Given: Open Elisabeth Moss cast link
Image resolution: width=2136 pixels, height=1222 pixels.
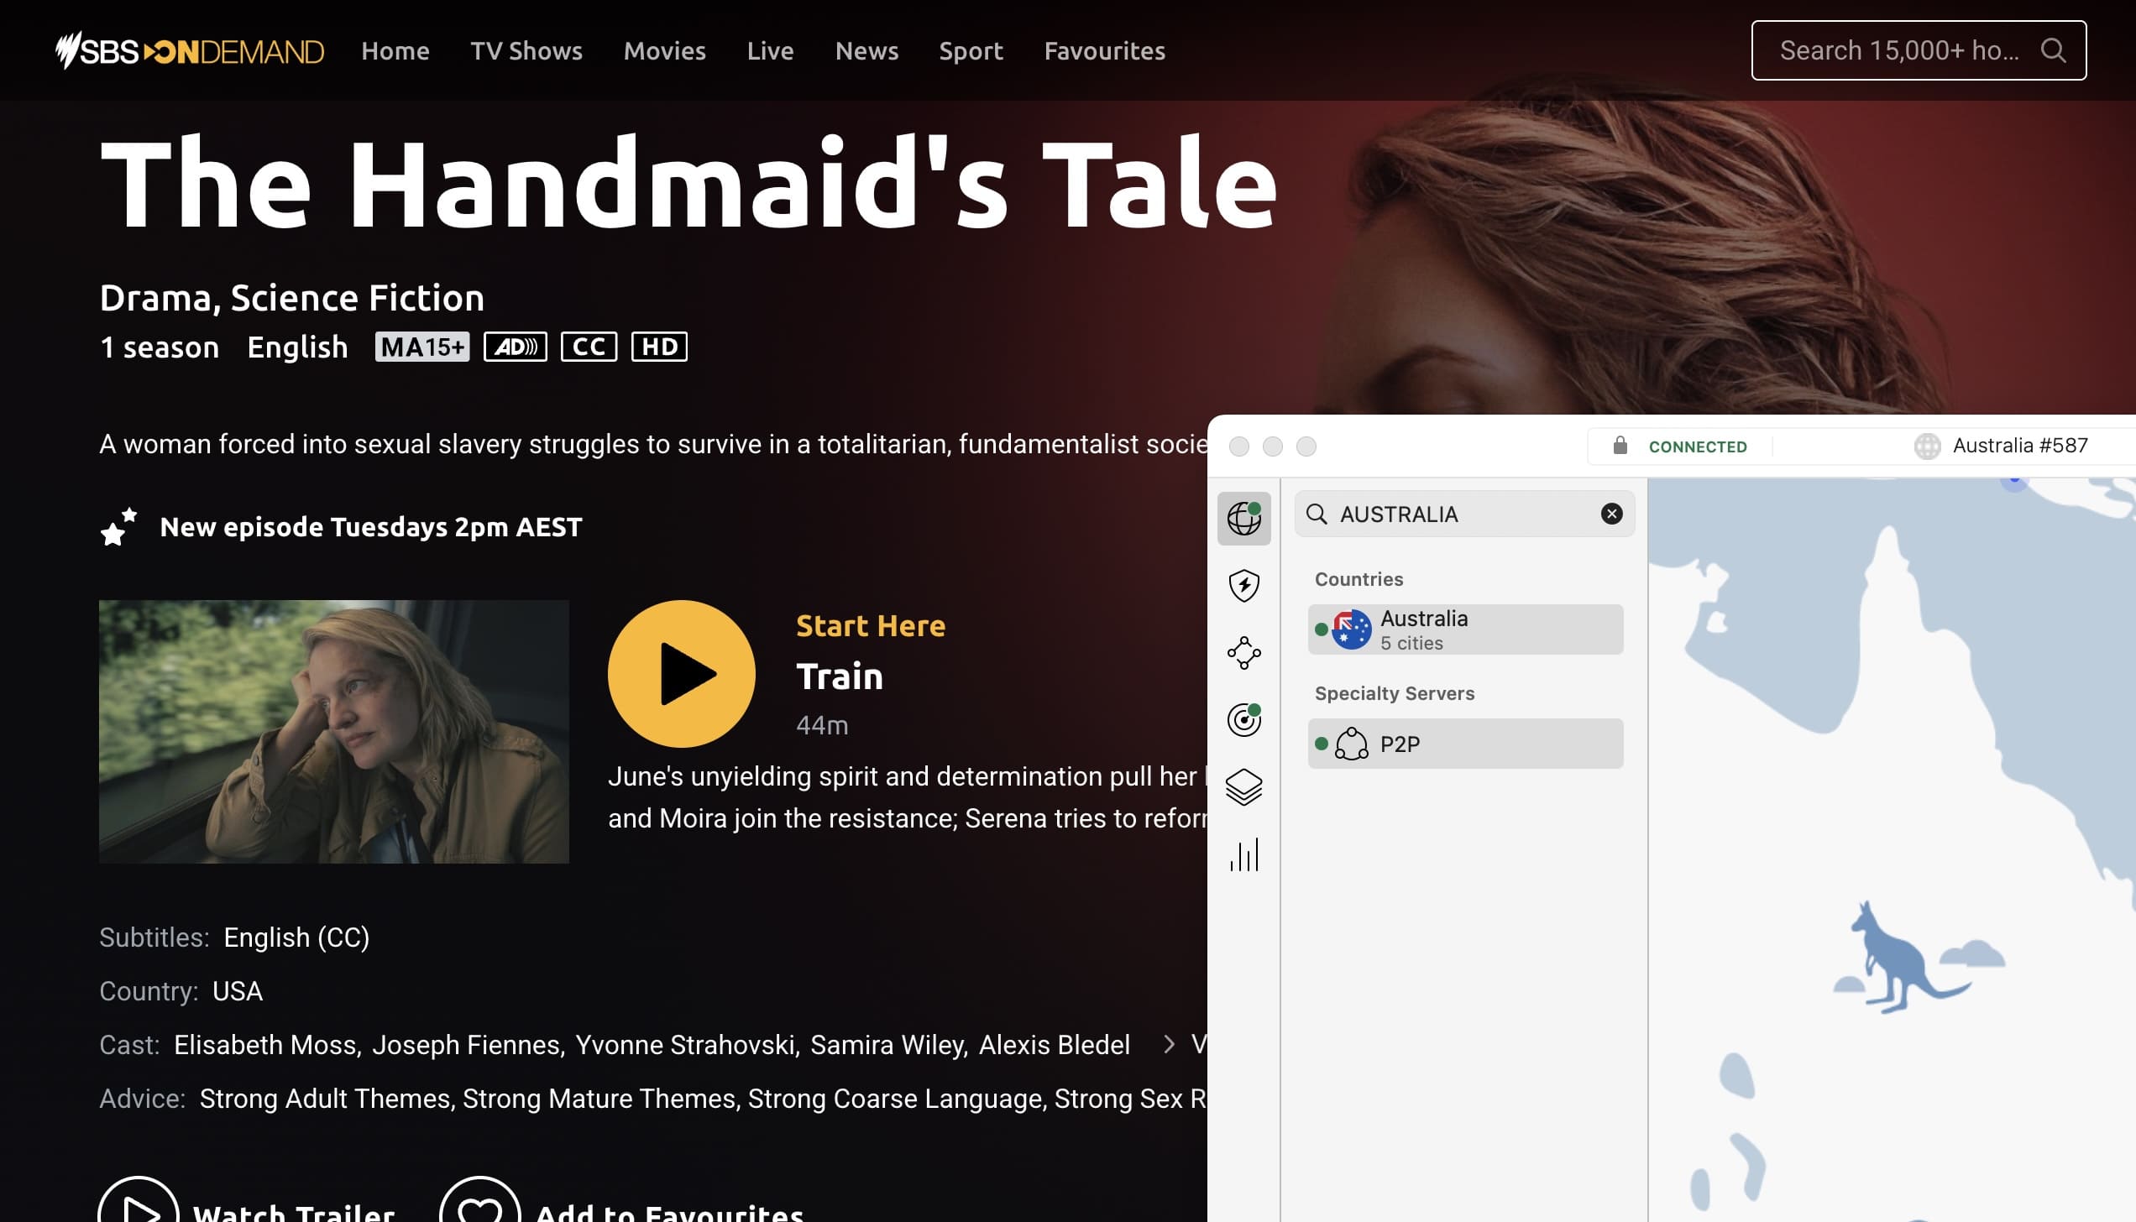Looking at the screenshot, I should click(x=266, y=1045).
